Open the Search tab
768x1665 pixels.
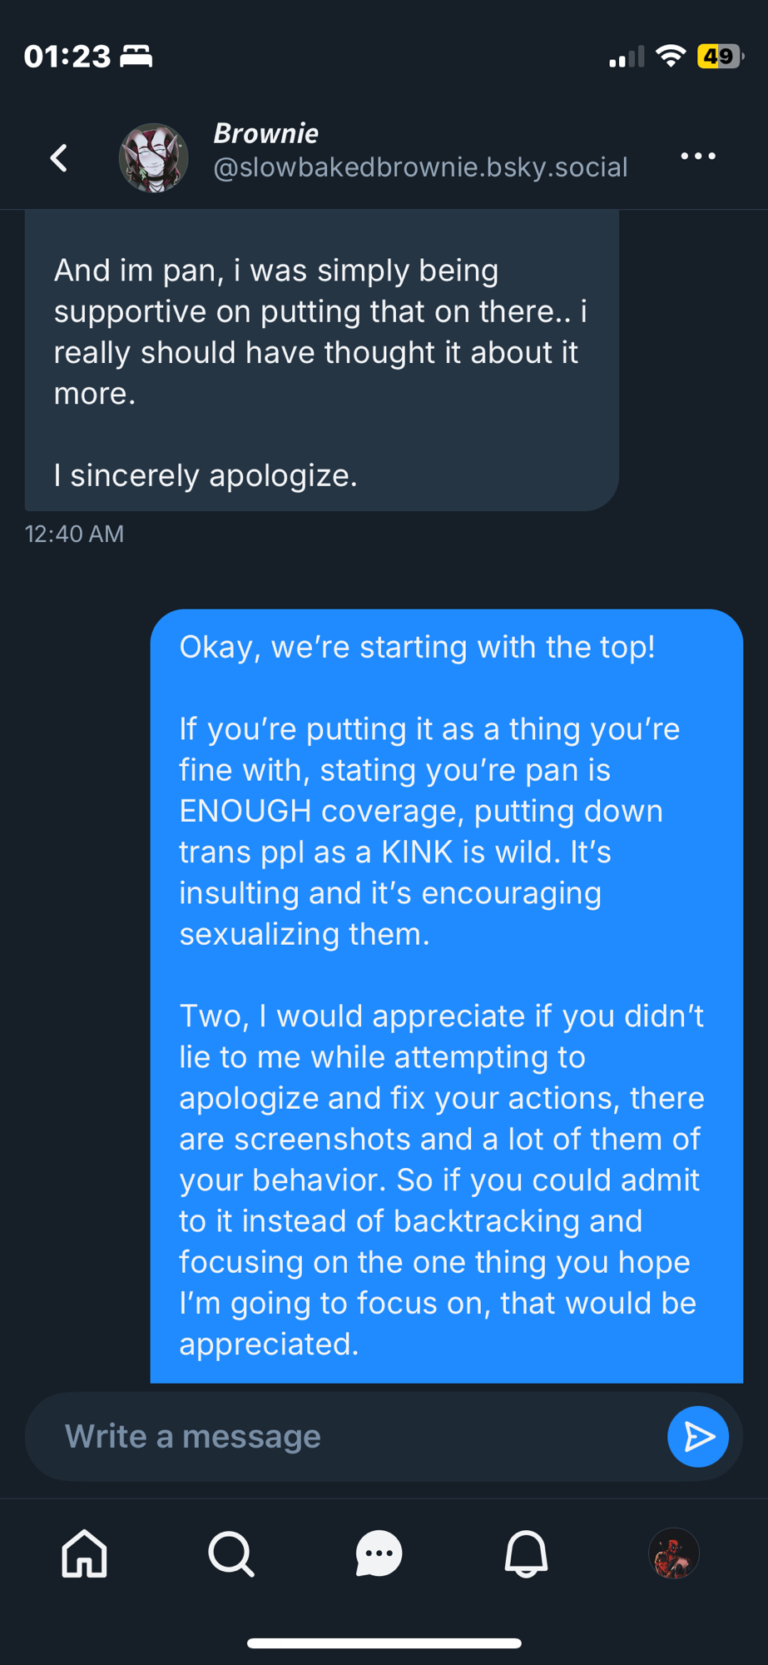(230, 1553)
